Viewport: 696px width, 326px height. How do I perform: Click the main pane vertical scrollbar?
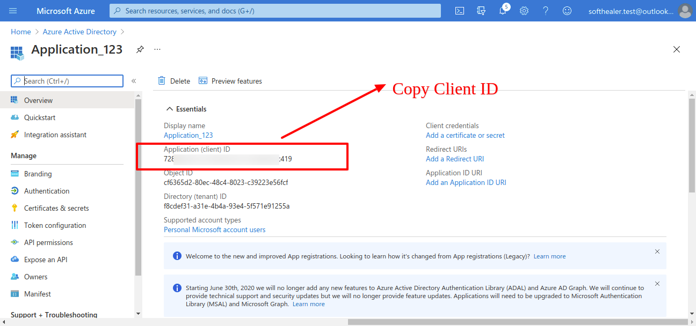point(692,145)
